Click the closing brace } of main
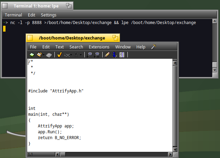The width and height of the screenshot is (220, 158). [29, 144]
